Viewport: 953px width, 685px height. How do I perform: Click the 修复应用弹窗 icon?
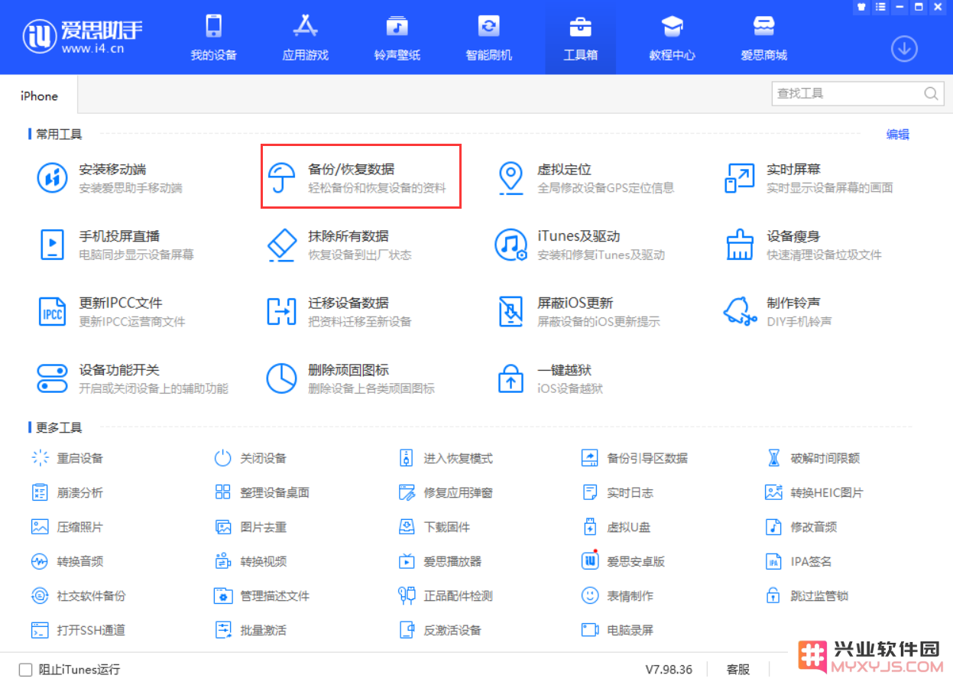point(407,492)
